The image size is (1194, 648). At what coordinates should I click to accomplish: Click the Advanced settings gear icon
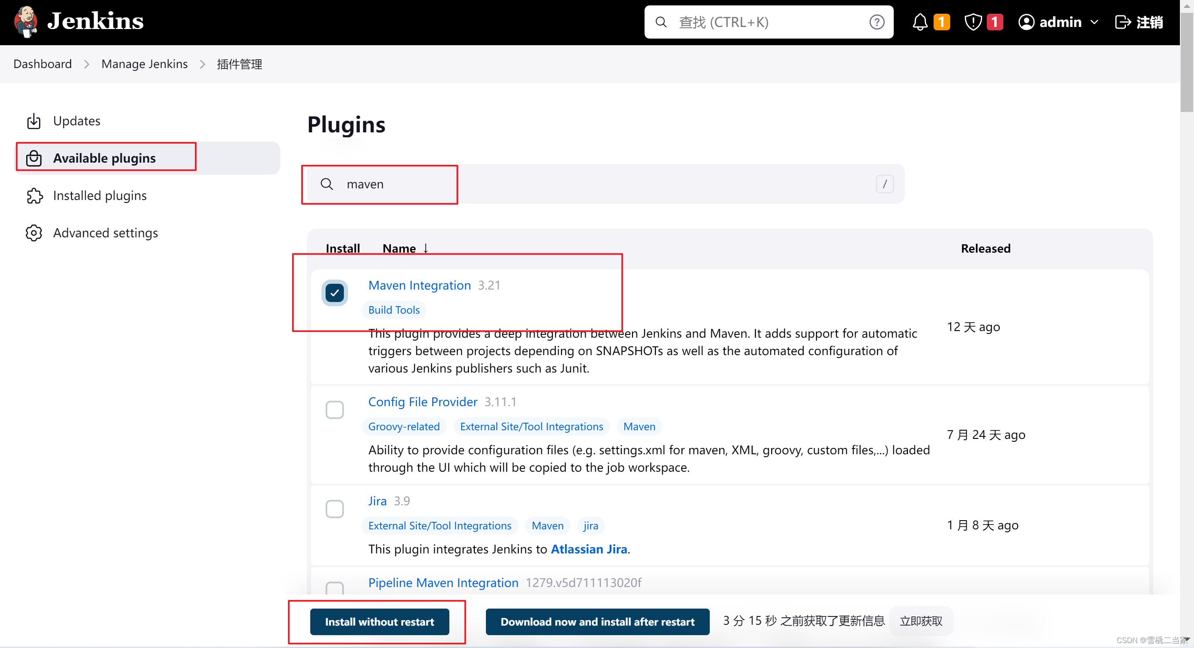pos(34,233)
